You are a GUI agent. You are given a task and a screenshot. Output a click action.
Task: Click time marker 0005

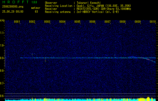[77, 22]
